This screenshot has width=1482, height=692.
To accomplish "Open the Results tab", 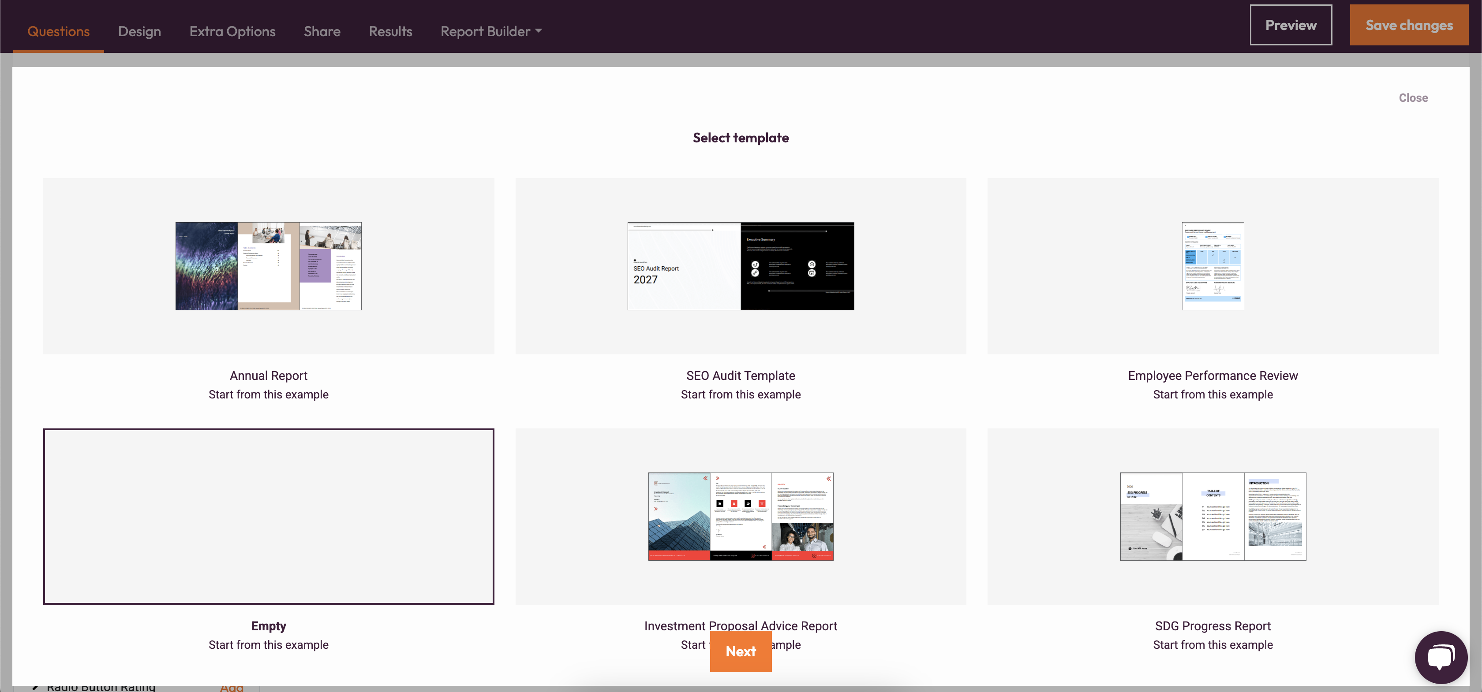I will 390,32.
